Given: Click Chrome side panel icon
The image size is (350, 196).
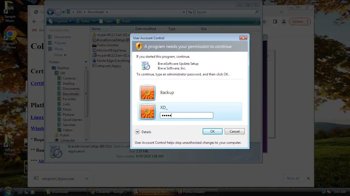Looking at the screenshot, I should (x=275, y=22).
